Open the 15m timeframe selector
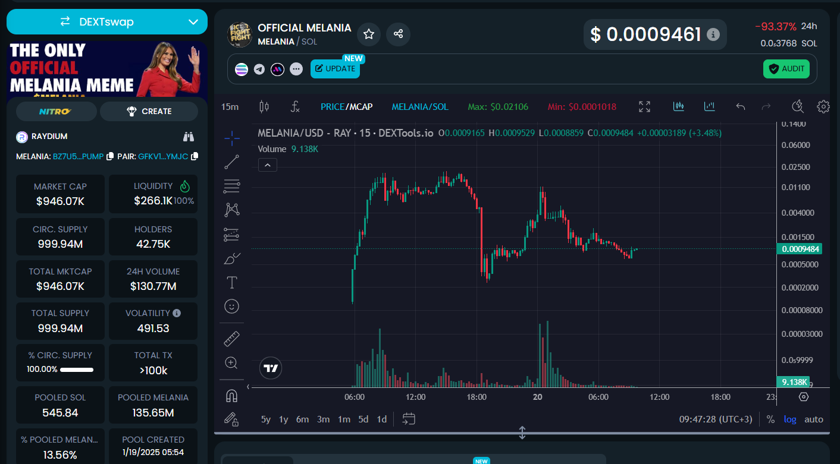Image resolution: width=840 pixels, height=464 pixels. 230,107
